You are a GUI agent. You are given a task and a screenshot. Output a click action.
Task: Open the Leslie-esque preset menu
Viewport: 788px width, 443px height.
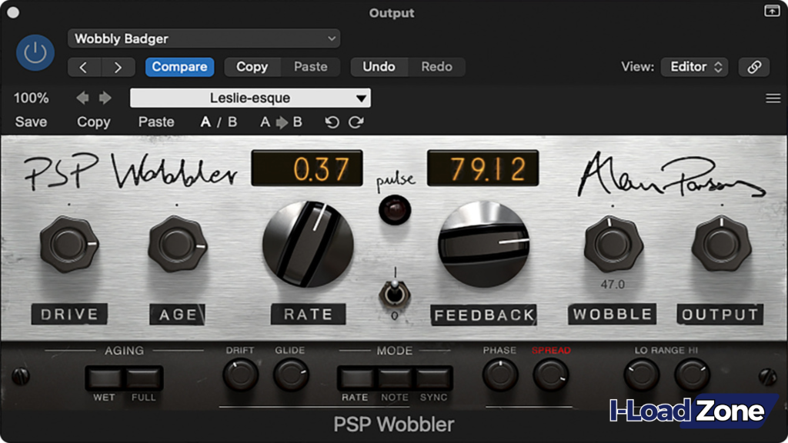(249, 98)
